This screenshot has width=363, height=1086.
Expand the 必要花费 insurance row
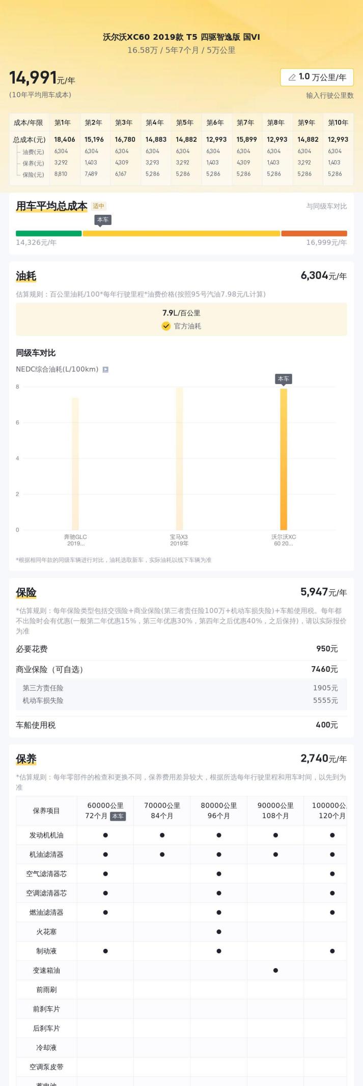(181, 649)
